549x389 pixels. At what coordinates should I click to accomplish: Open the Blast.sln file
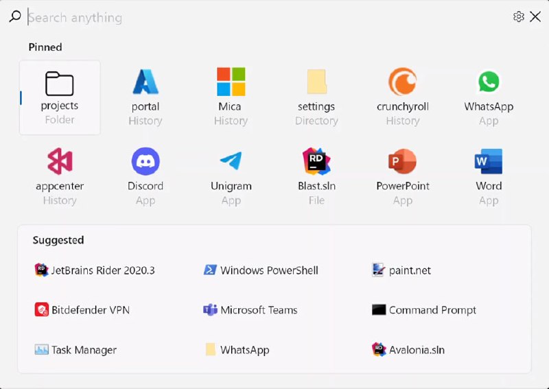316,176
